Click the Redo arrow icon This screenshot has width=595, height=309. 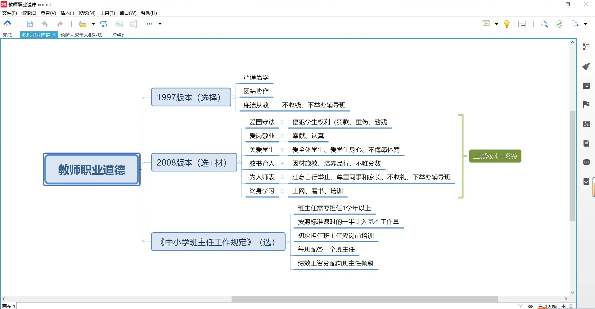[60, 24]
